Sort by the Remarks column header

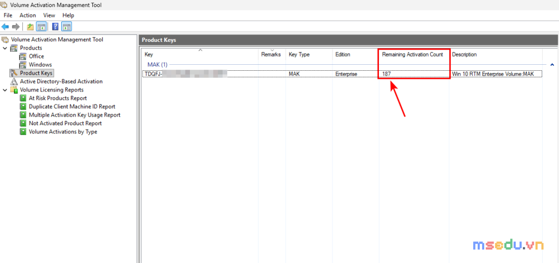click(x=272, y=54)
